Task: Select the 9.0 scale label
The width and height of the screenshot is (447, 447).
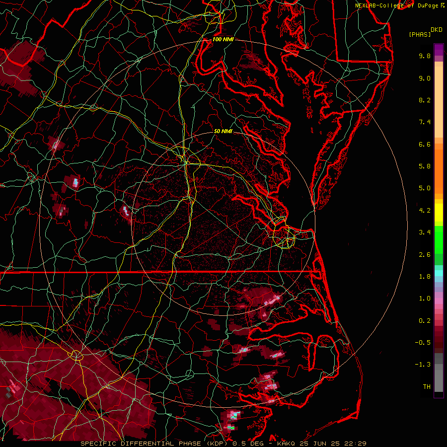Action: coord(425,78)
